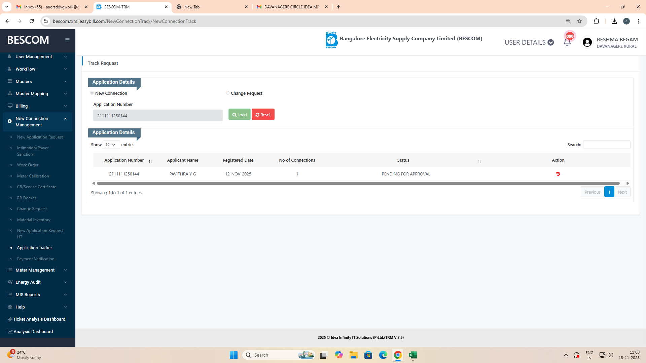Click the red Reset button

pos(263,115)
